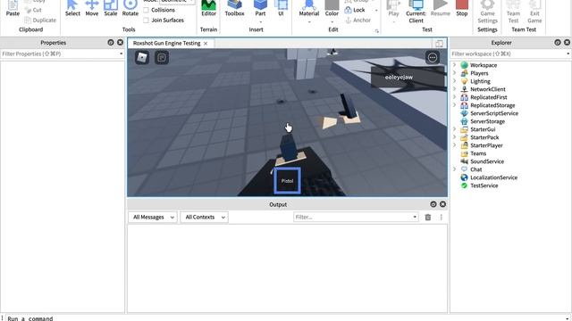Viewport: 572px width, 321px height.
Task: Select the Scale tool
Action: (x=111, y=8)
